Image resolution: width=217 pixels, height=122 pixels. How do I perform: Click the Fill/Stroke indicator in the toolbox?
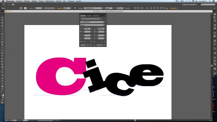[2, 95]
